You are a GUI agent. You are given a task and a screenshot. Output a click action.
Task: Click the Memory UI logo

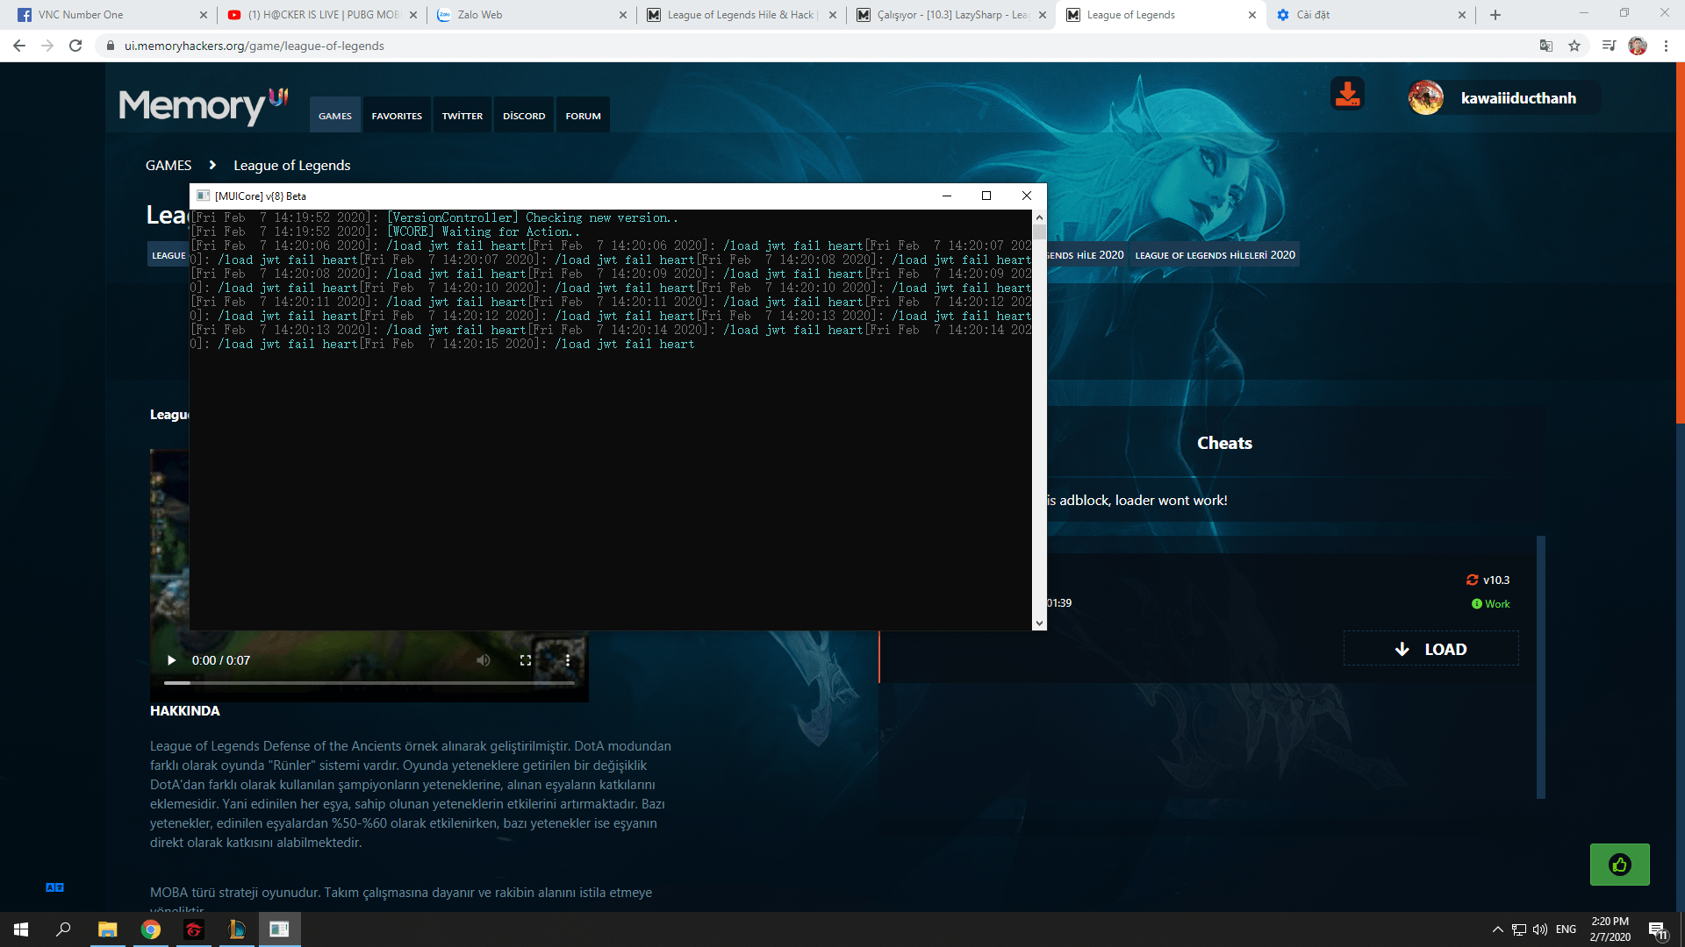[x=204, y=106]
